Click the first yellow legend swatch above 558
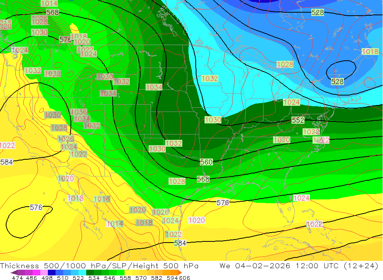The image size is (383, 280). pos(128,272)
